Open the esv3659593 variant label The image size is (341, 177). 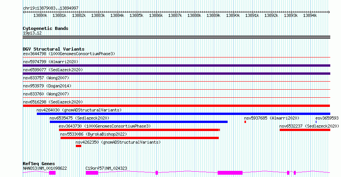tap(327, 118)
